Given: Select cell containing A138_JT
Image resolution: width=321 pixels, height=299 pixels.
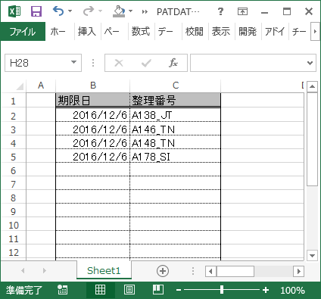Looking at the screenshot, I should pos(176,115).
